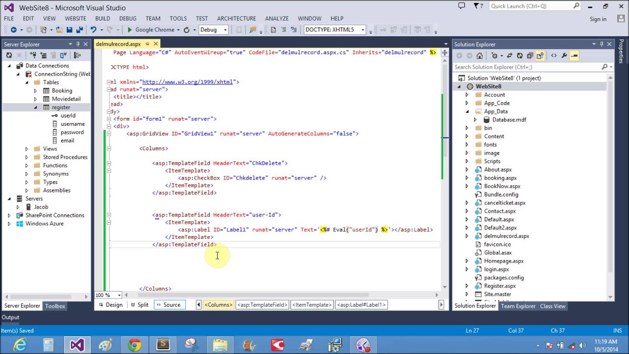Click the Save All toolbar icon
Screen dimensions: 629x354
(80, 30)
